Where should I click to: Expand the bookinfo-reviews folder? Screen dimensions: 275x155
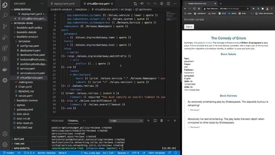pyautogui.click(x=27, y=100)
